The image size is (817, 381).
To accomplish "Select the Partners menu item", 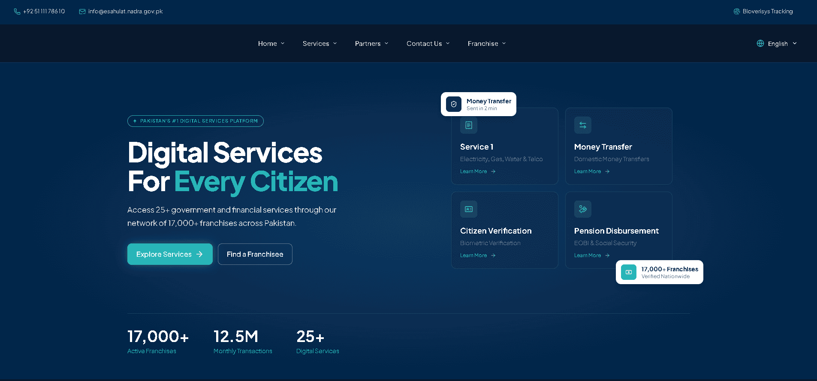I will click(x=368, y=44).
